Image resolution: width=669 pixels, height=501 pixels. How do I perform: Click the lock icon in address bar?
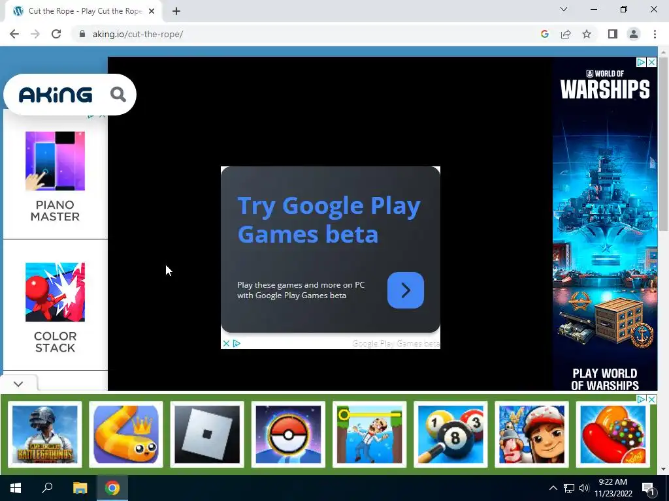click(83, 34)
